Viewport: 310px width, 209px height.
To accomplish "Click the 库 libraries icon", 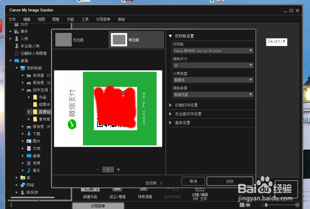I will (x=23, y=178).
